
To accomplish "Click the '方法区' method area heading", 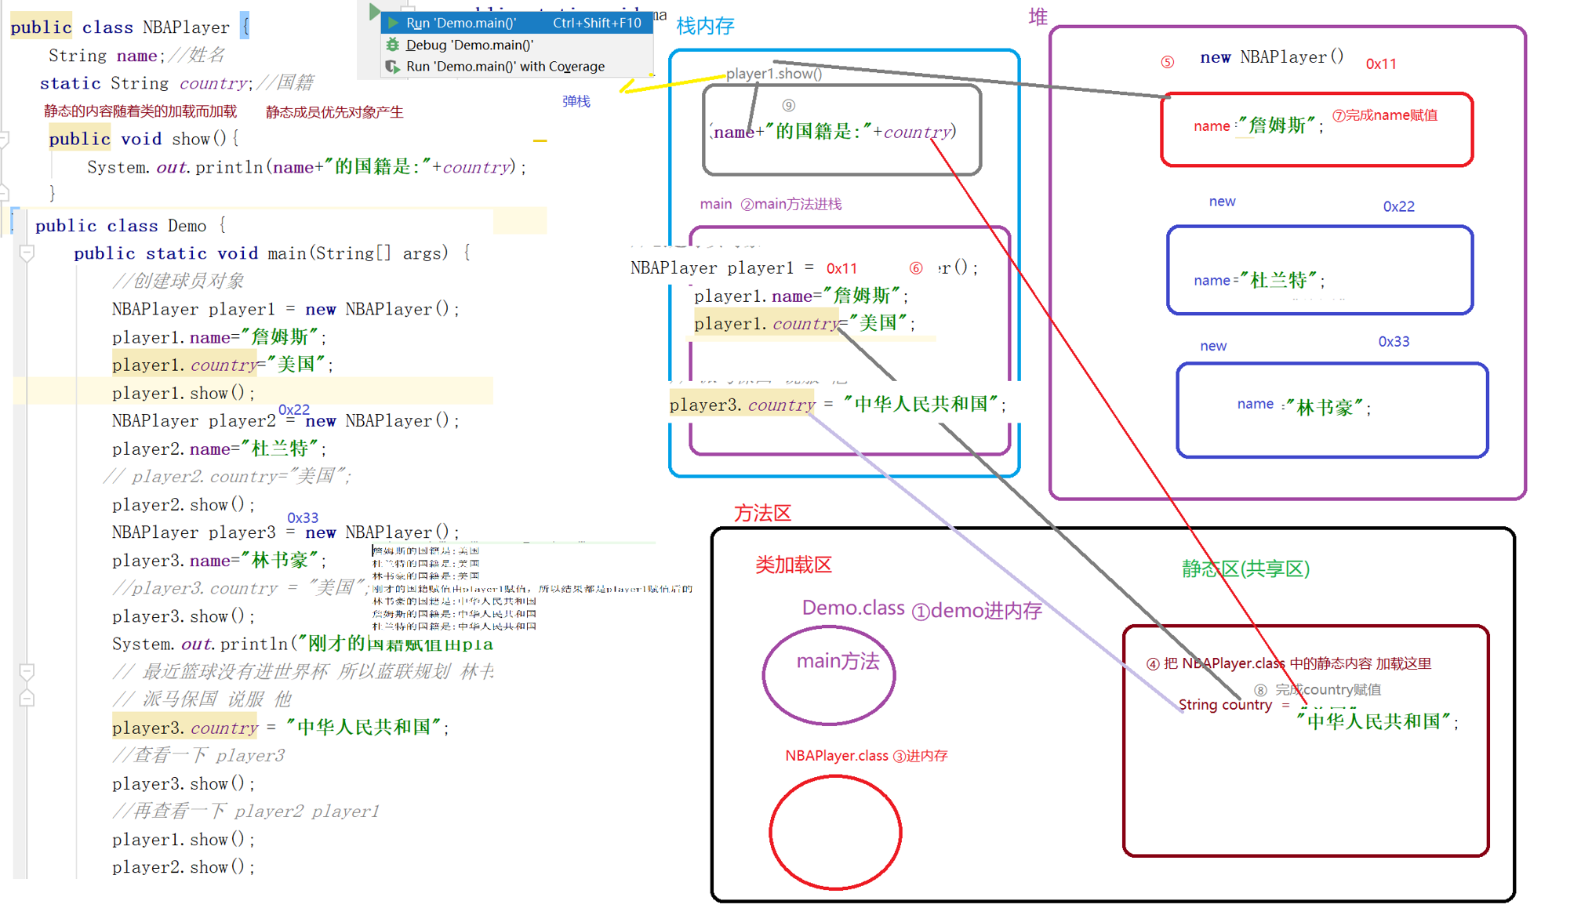I will click(763, 514).
